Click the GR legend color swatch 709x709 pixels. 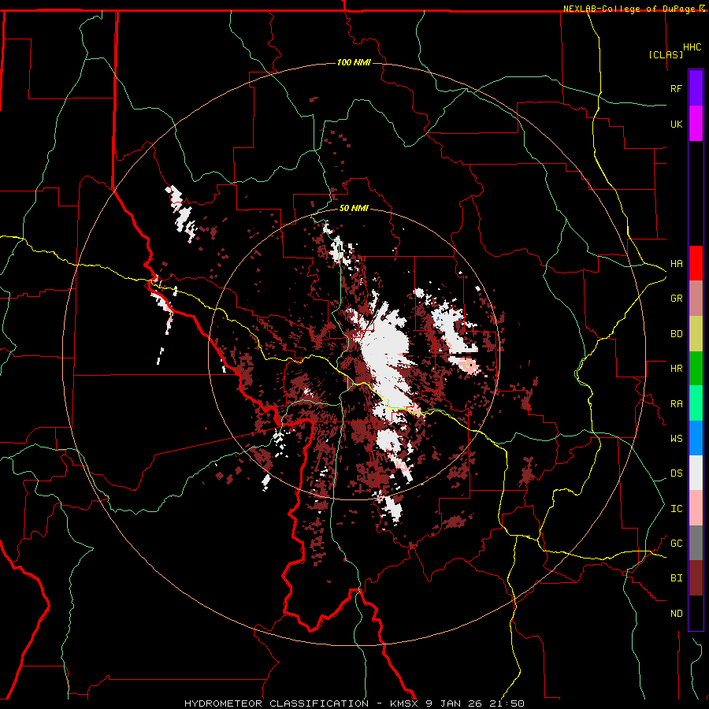tap(696, 298)
